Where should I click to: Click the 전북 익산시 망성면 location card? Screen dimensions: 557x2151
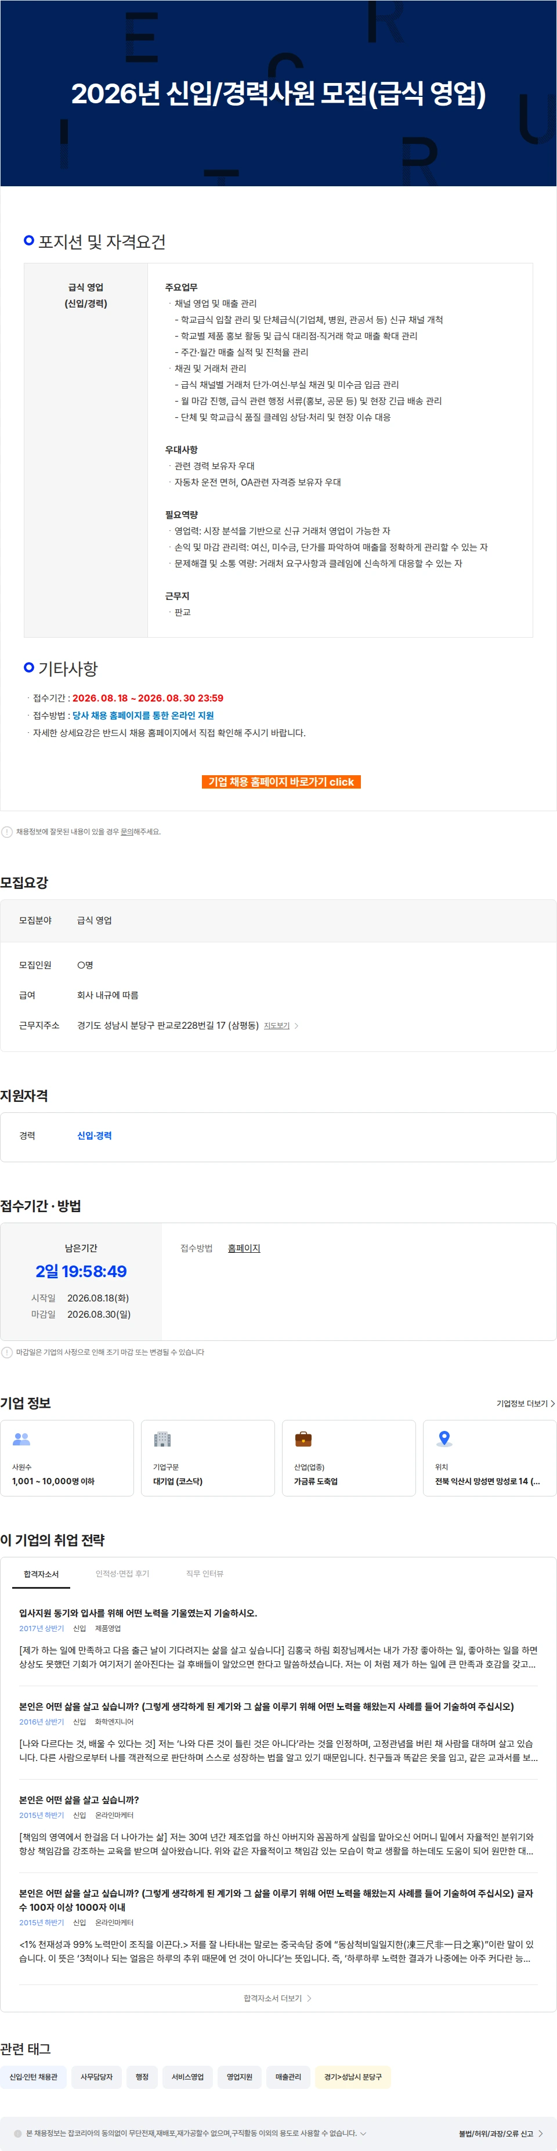click(x=489, y=1458)
